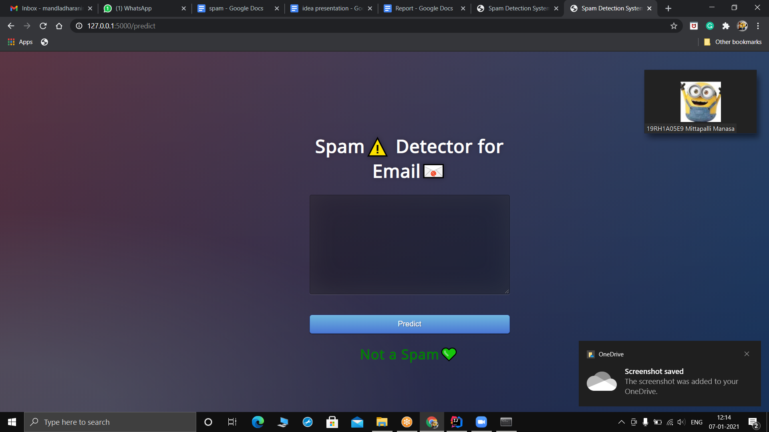
Task: Show hidden system tray icons
Action: [621, 422]
